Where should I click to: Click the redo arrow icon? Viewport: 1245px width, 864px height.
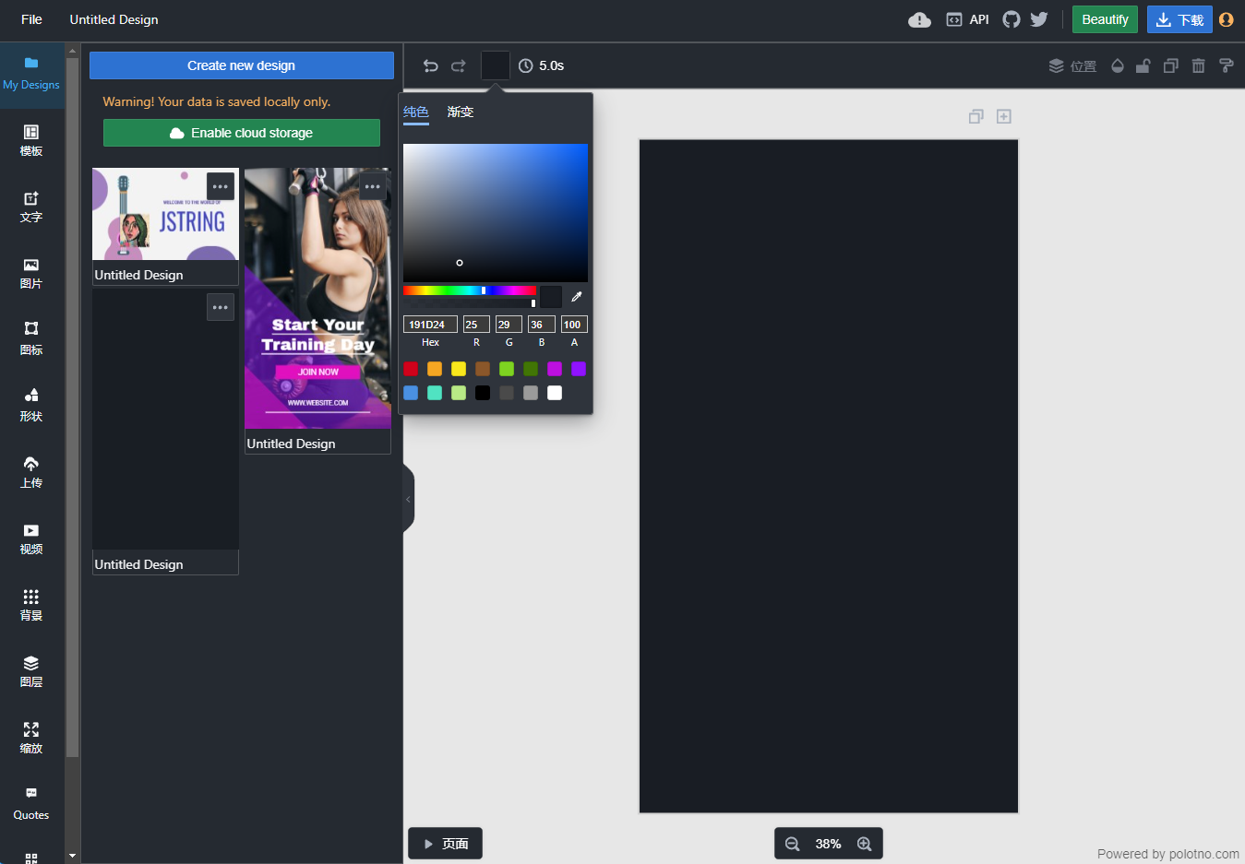click(x=459, y=65)
